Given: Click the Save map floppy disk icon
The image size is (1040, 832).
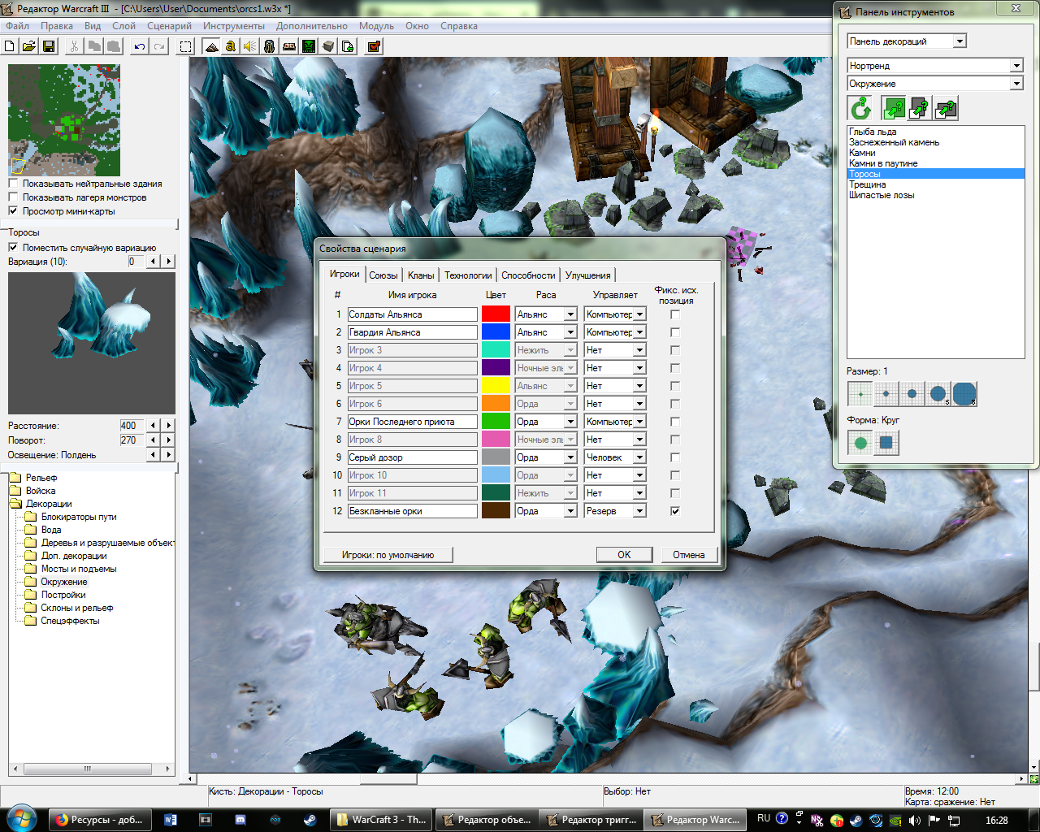Looking at the screenshot, I should (x=49, y=46).
